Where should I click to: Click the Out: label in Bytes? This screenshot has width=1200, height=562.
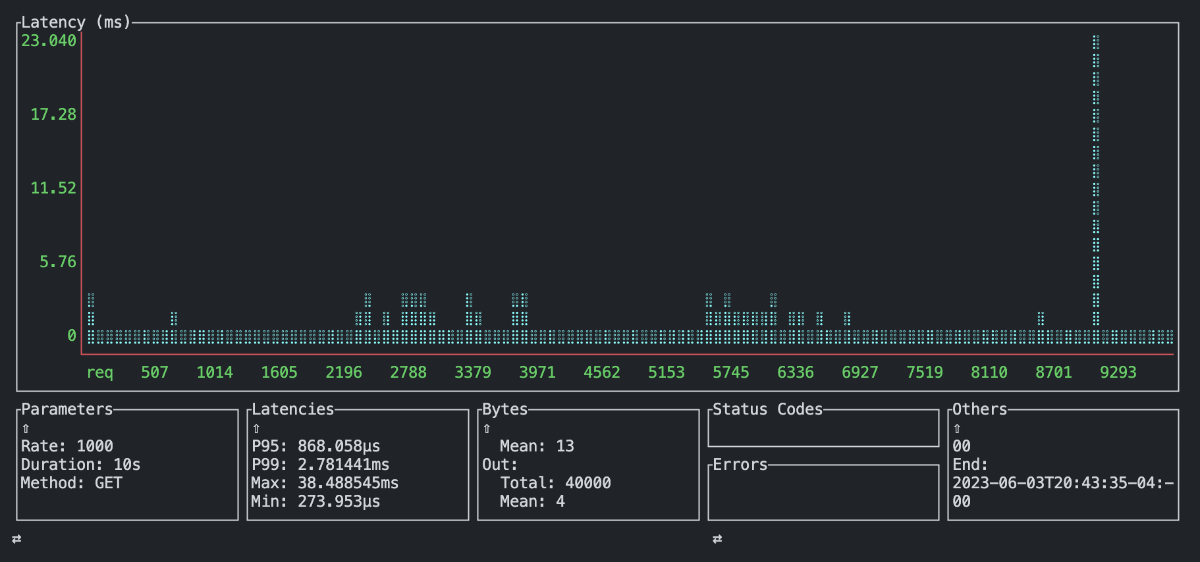click(x=501, y=465)
